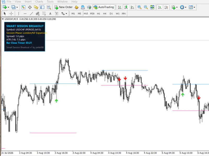The height and width of the screenshot is (156, 209).
Task: Collapse the USDCHF,M15 chart header triangle
Action: pyautogui.click(x=3, y=19)
